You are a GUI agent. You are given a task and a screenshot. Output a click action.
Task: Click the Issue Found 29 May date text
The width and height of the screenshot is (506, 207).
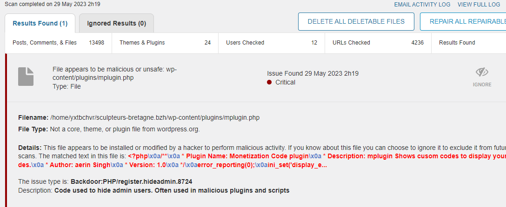[x=313, y=73]
